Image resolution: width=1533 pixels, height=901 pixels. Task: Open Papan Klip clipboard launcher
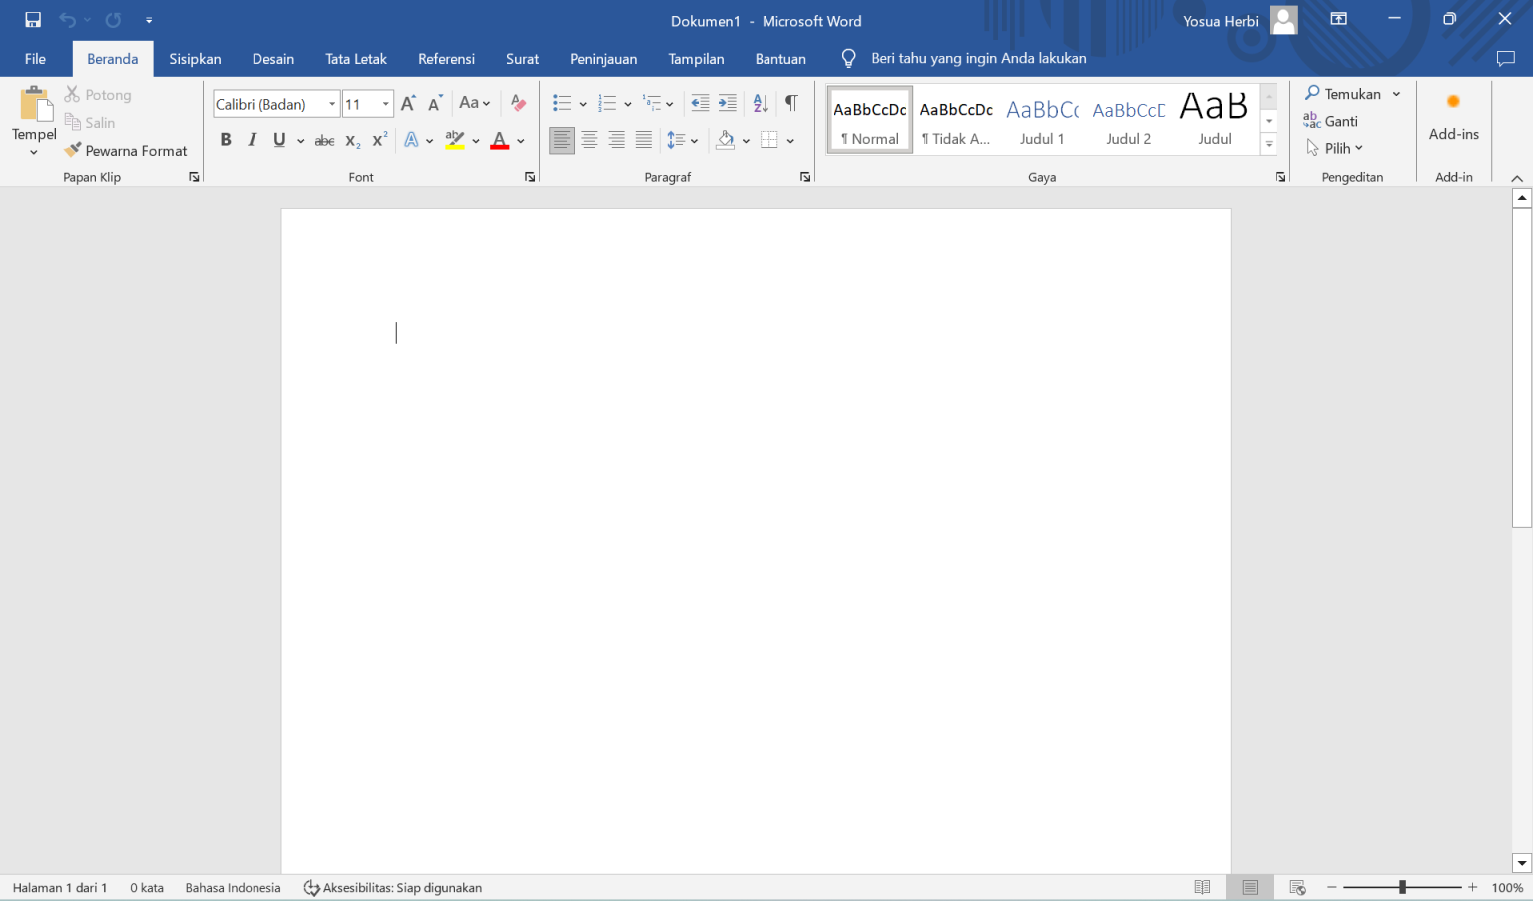click(x=194, y=177)
